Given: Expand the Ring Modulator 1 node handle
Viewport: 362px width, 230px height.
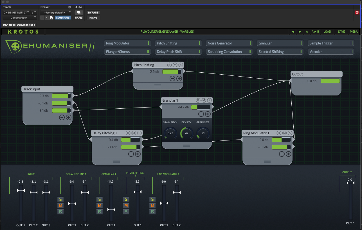Looking at the screenshot, I should pyautogui.click(x=267, y=161).
